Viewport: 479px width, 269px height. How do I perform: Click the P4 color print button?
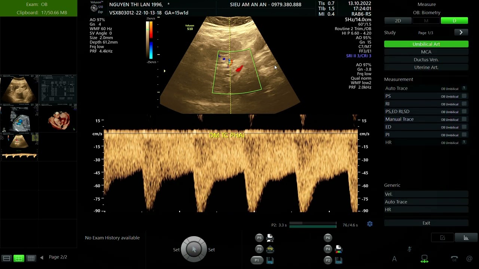(x=328, y=249)
